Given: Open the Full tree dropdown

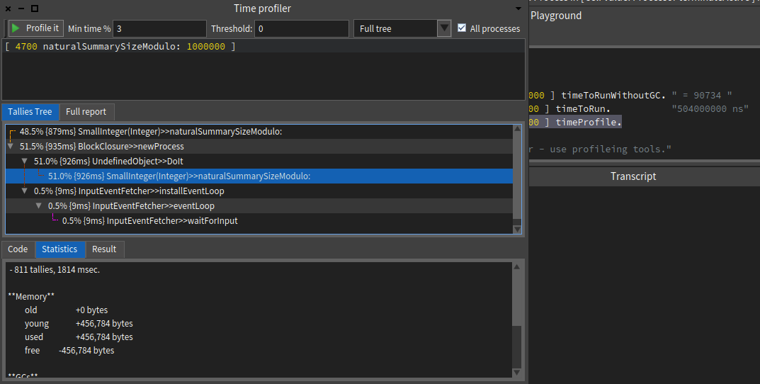Looking at the screenshot, I should 444,28.
